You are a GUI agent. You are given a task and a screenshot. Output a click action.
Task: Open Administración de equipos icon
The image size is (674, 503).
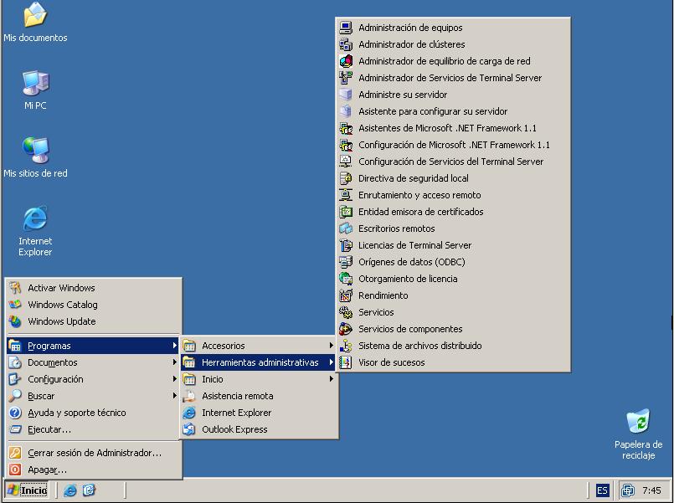pos(346,28)
